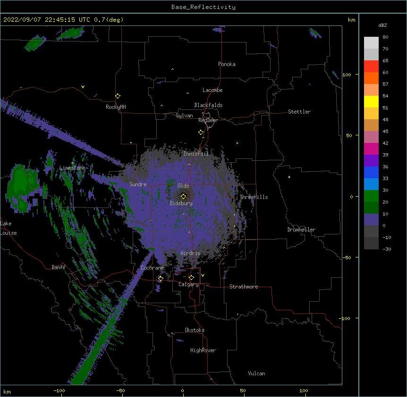Click the yellow radar site marker above Didsbury

tap(184, 196)
